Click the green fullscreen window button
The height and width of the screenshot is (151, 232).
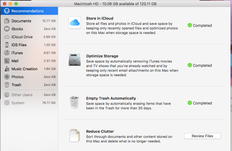click(x=16, y=4)
